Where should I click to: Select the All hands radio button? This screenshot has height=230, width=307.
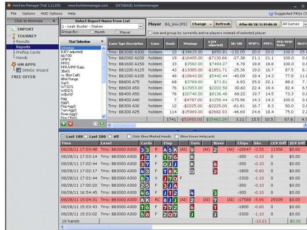[x=110, y=137]
